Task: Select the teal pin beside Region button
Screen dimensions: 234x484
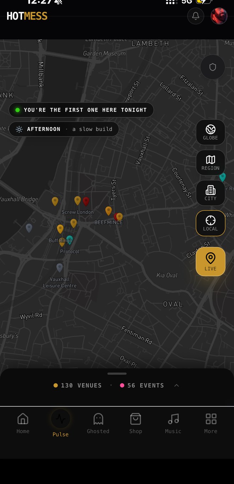Action: [223, 177]
